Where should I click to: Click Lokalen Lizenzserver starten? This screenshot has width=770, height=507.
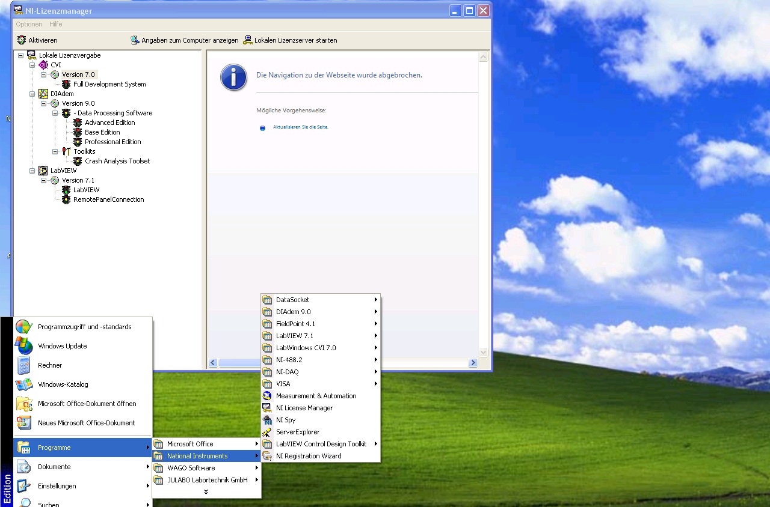pyautogui.click(x=290, y=40)
